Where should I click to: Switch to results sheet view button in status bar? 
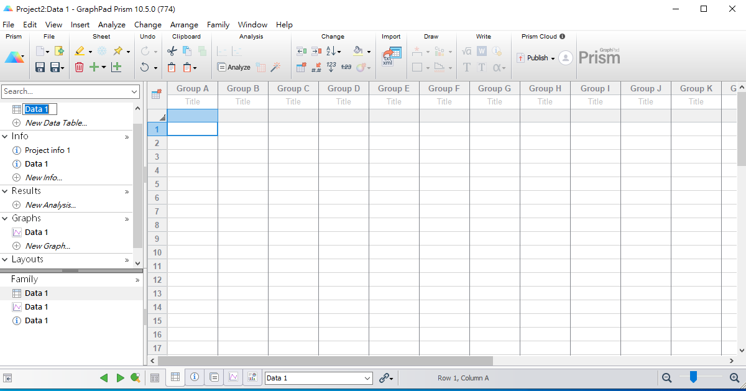coord(214,377)
